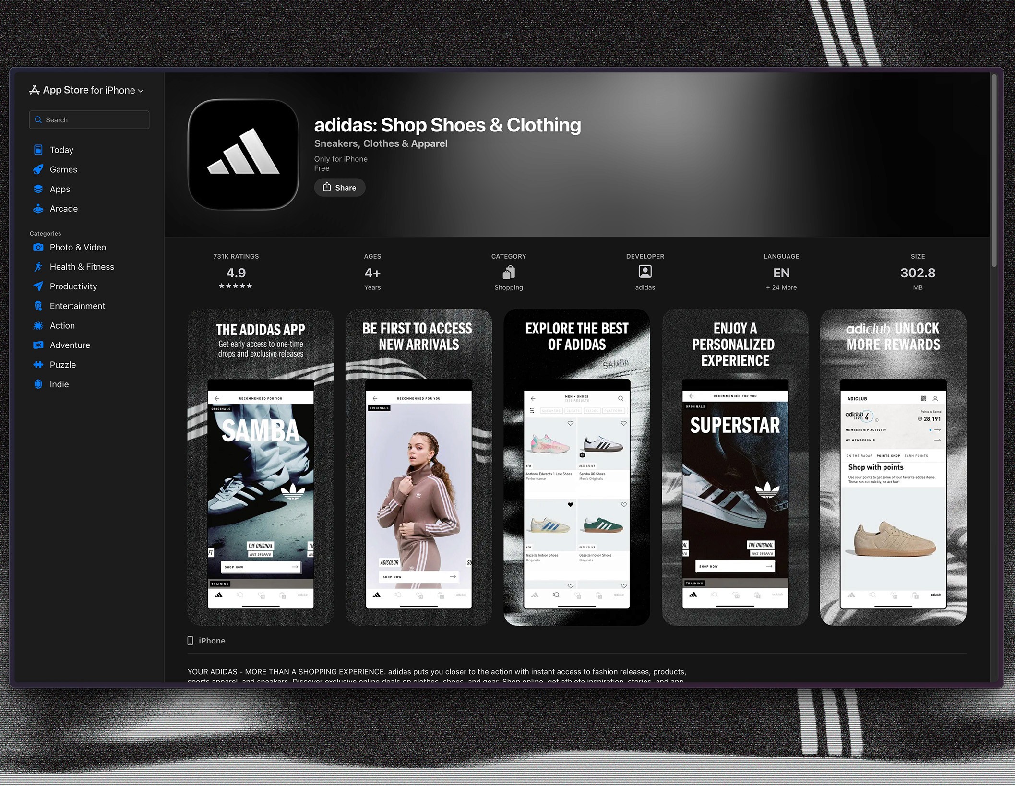This screenshot has height=786, width=1015.
Task: Click the Shopping category bag icon
Action: coord(508,272)
